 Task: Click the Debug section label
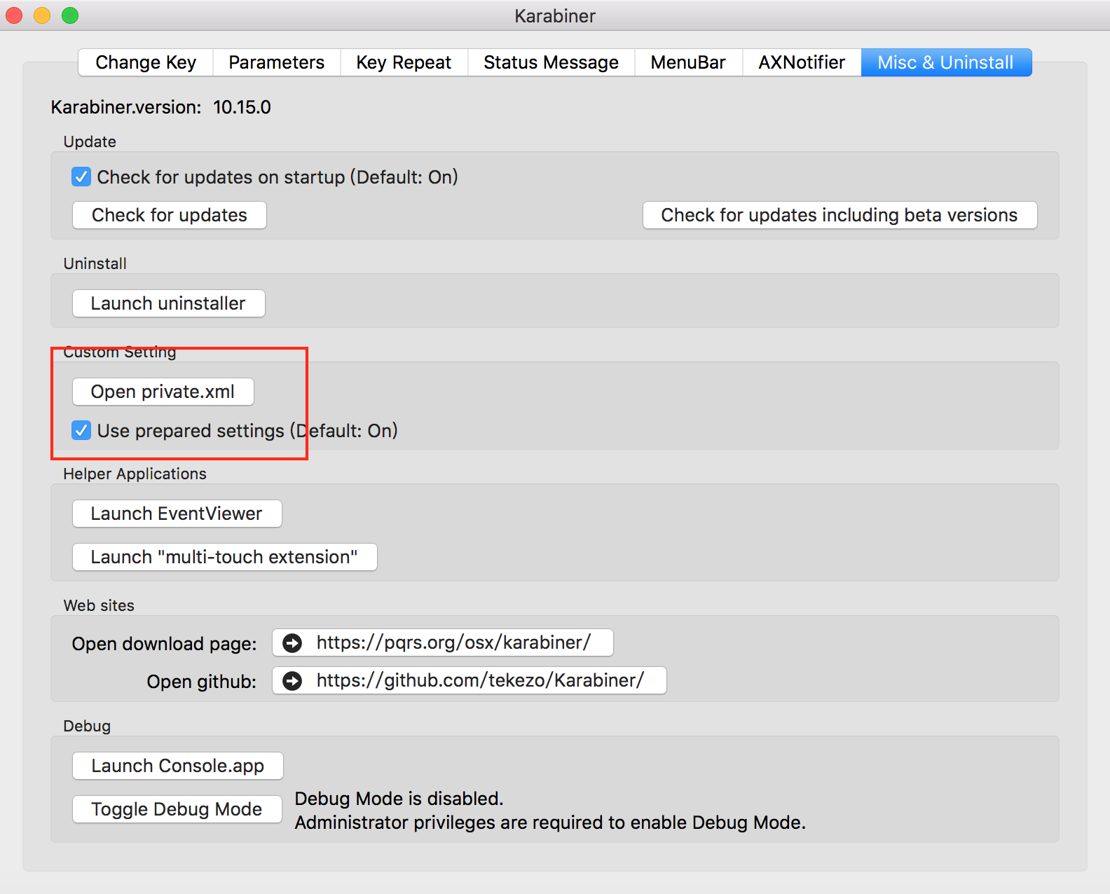click(87, 726)
